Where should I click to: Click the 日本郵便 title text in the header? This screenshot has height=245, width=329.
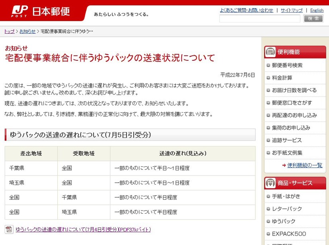click(x=51, y=11)
